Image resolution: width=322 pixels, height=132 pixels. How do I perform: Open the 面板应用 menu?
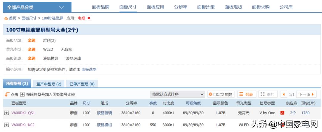click(155, 7)
